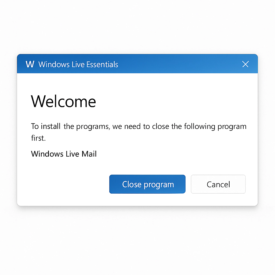Select the Windows Live Mail program name
The width and height of the screenshot is (275, 275).
(64, 154)
